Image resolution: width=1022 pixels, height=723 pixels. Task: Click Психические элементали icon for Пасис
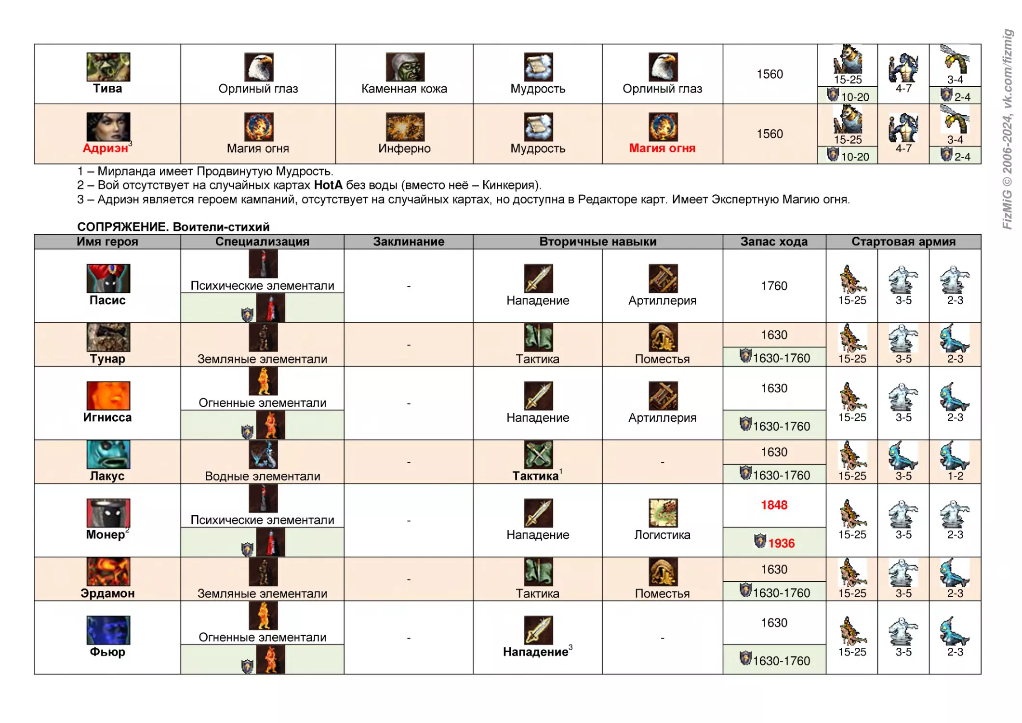click(x=263, y=264)
